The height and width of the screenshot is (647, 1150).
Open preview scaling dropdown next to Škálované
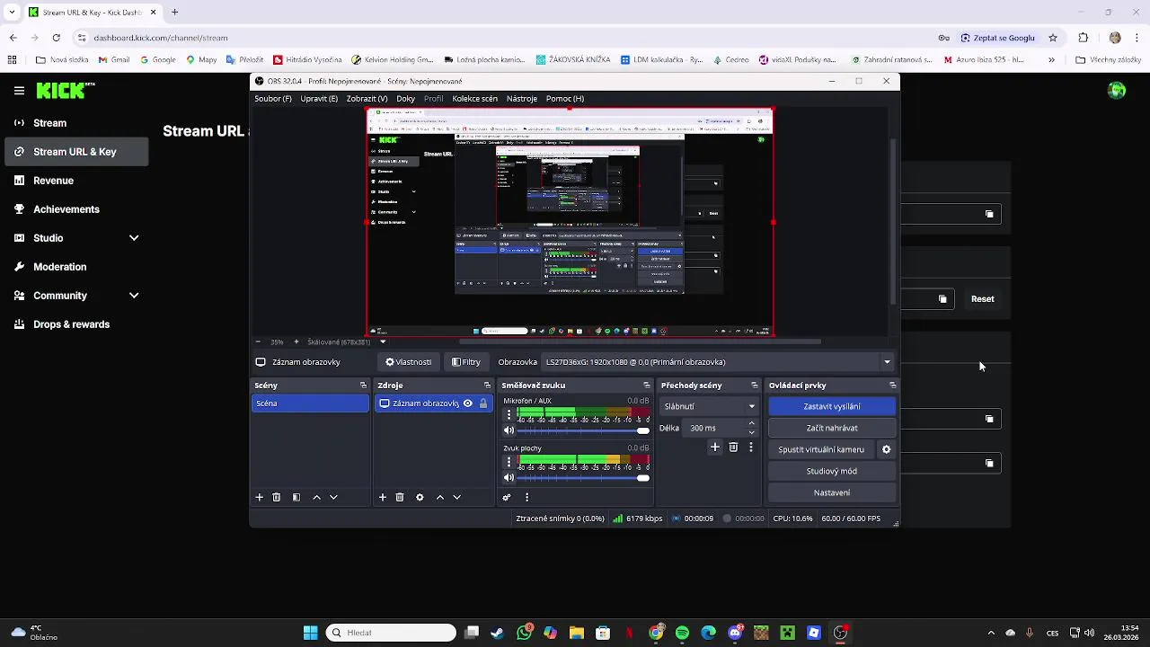[x=383, y=341]
